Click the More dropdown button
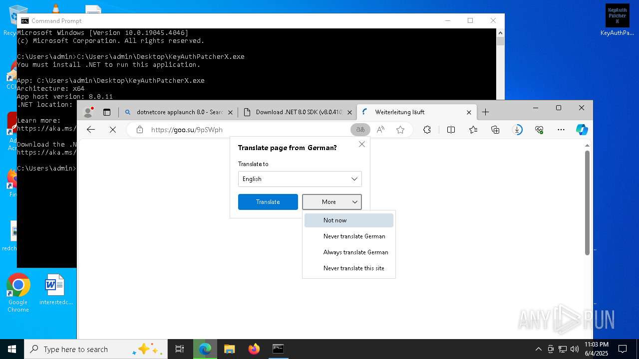The image size is (639, 359). 332,202
